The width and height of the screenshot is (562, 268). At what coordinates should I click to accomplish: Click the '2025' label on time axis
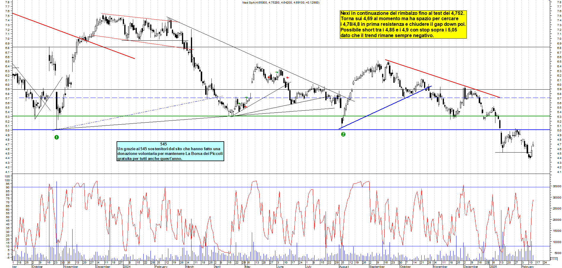pos(493,267)
